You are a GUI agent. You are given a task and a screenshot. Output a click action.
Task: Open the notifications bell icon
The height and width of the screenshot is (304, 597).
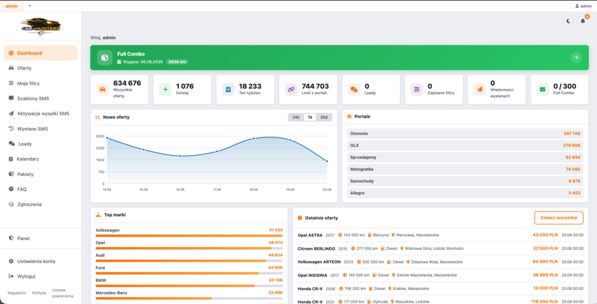click(x=582, y=22)
